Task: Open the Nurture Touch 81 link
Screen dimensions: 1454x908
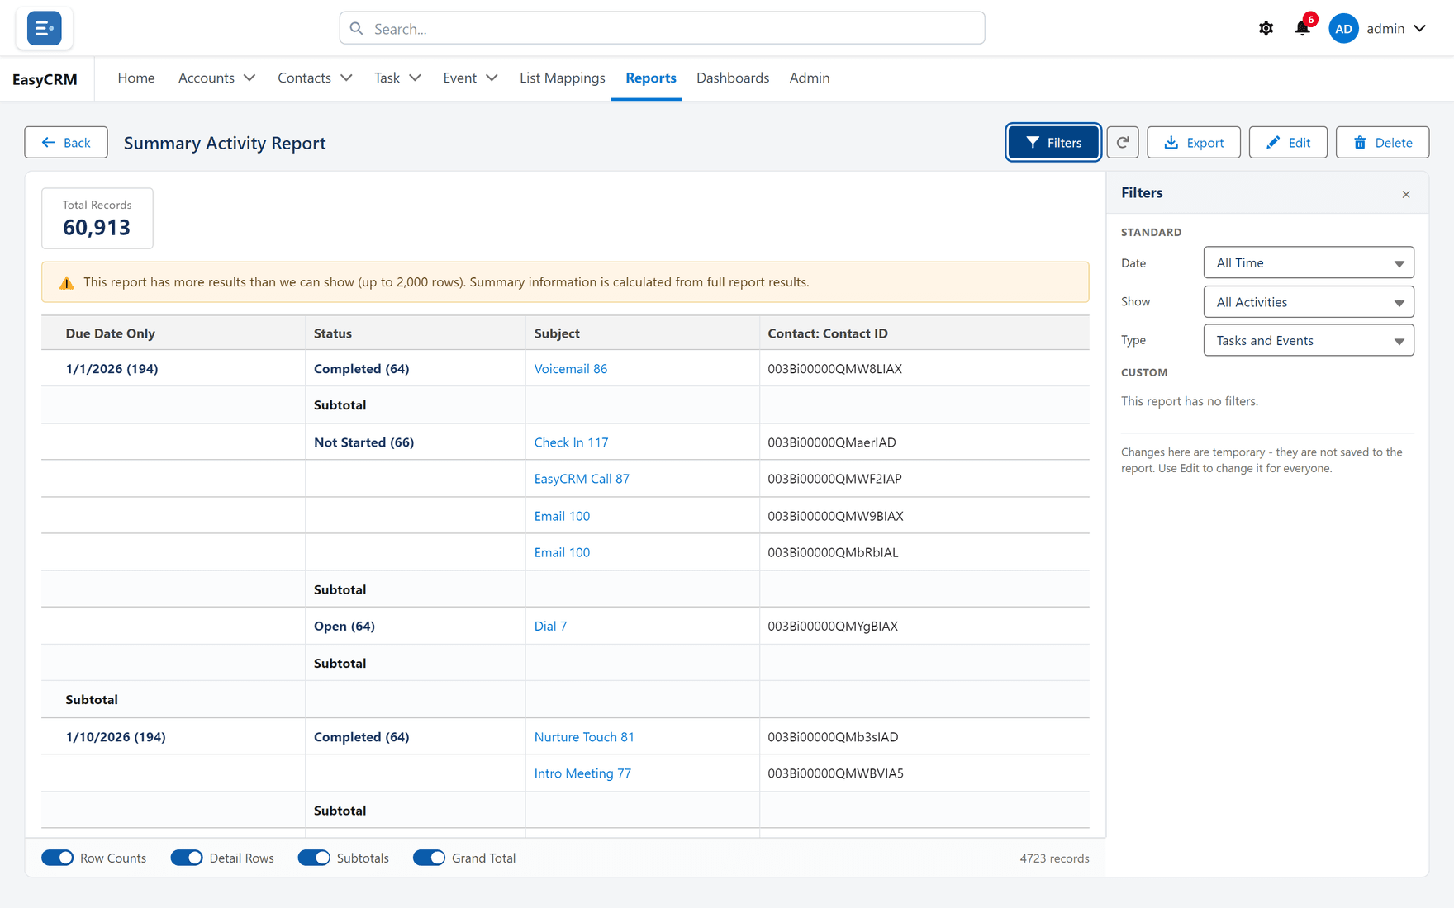Action: tap(584, 736)
